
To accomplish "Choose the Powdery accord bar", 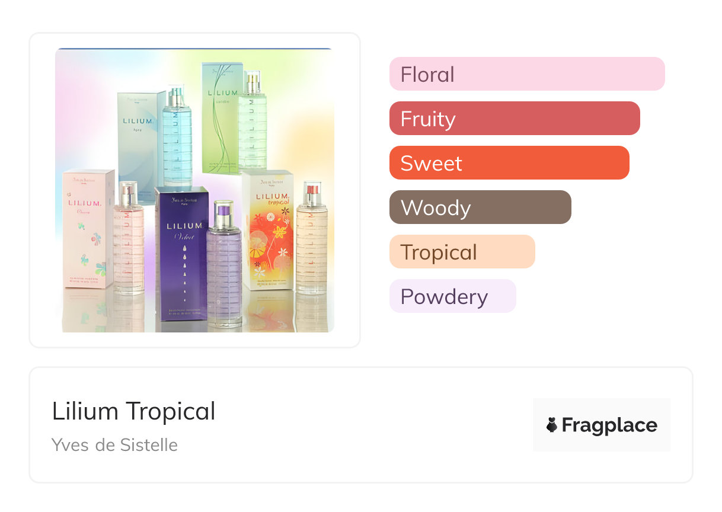I will (x=452, y=296).
